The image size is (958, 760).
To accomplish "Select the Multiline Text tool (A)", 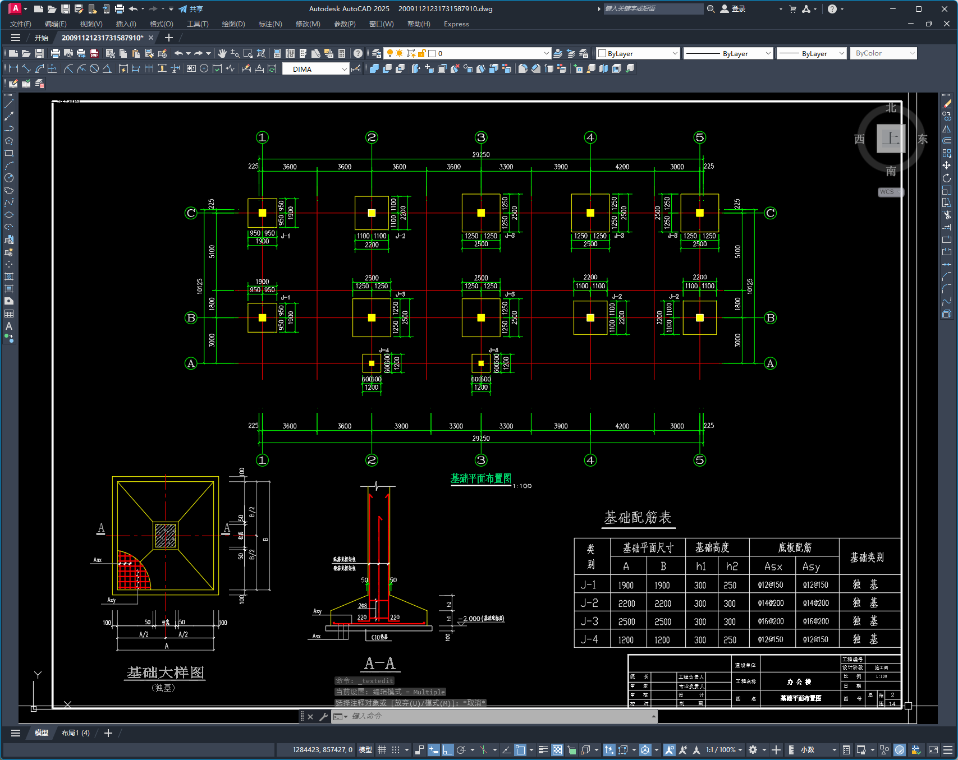I will point(9,326).
